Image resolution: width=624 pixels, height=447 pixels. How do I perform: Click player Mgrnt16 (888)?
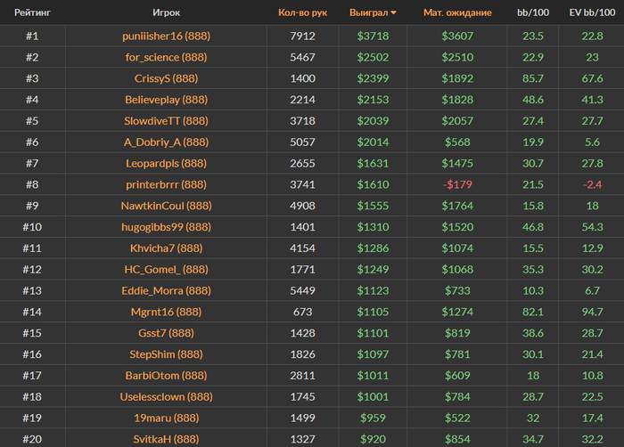[166, 312]
